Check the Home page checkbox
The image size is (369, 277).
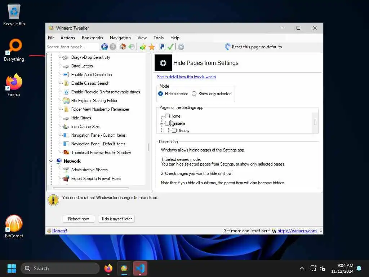pos(167,116)
